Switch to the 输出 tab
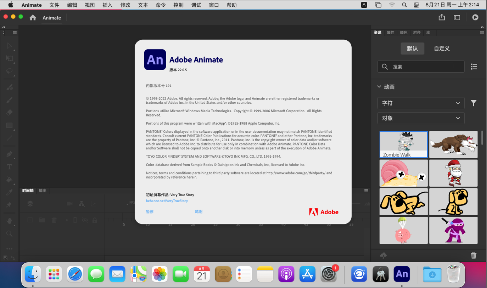The image size is (487, 288). tap(42, 191)
